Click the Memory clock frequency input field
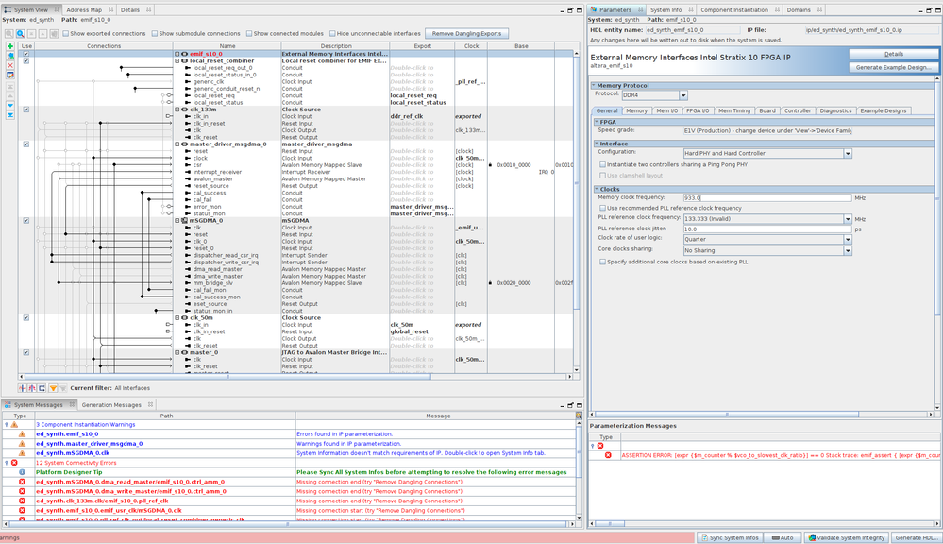 coord(766,197)
